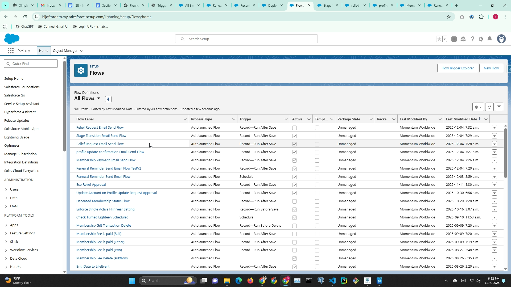Expand the Users section in sidebar
Screen dimensions: 511x287
coord(6,189)
